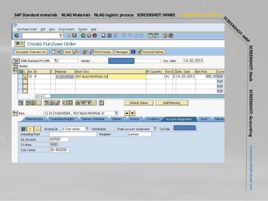Click the Create New Session icon

(150, 36)
